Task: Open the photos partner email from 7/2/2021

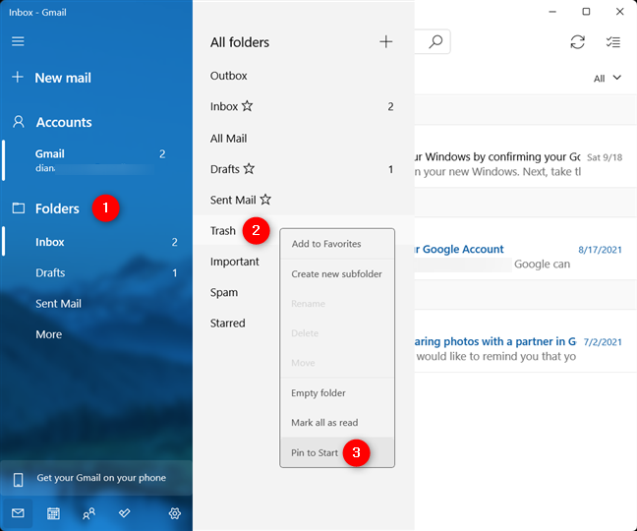Action: tap(526, 341)
